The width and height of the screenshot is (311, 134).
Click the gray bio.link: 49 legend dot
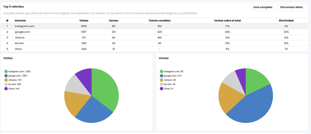tap(162, 84)
